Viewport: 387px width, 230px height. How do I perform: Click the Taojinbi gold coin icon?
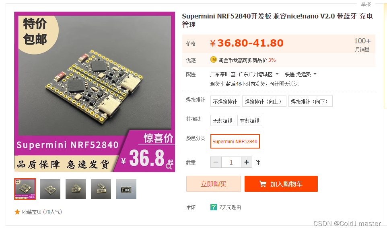[x=214, y=59]
